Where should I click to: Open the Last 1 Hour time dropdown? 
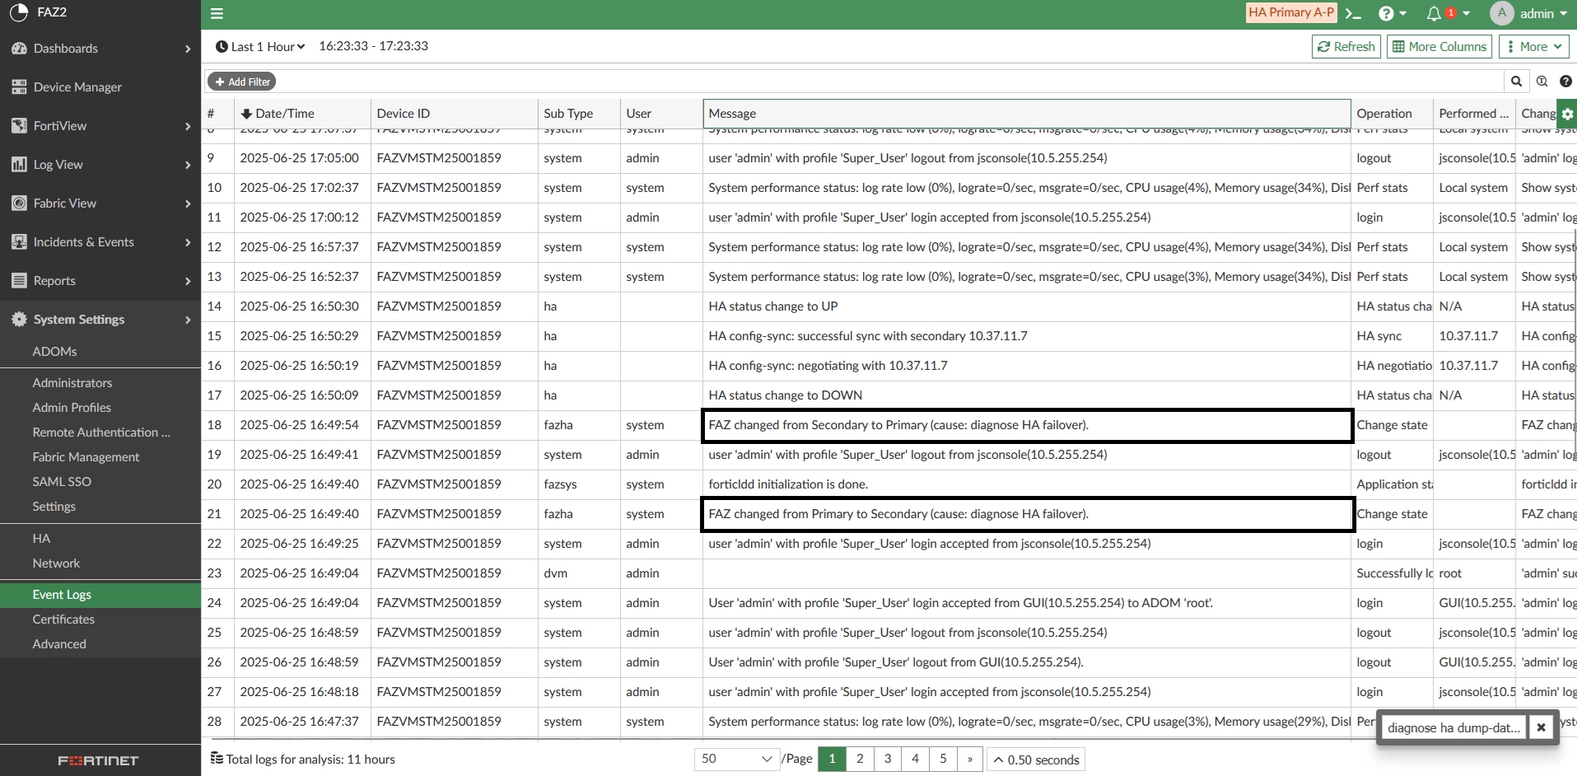(x=260, y=47)
